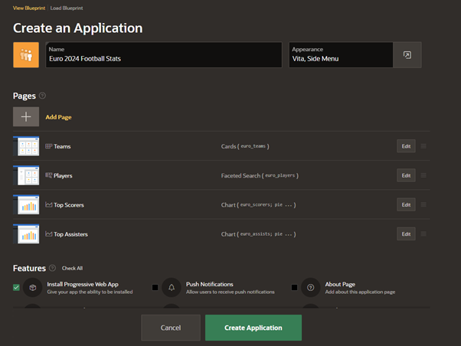
Task: Edit the Top Assisters page
Action: pyautogui.click(x=406, y=234)
